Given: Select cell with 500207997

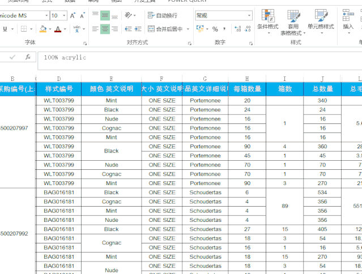Looking at the screenshot, I should 18,142.
